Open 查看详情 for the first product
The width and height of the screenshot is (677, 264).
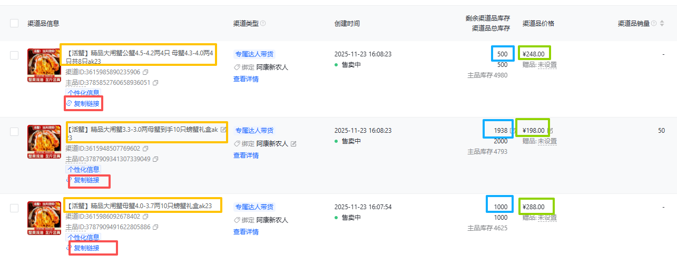click(x=246, y=79)
